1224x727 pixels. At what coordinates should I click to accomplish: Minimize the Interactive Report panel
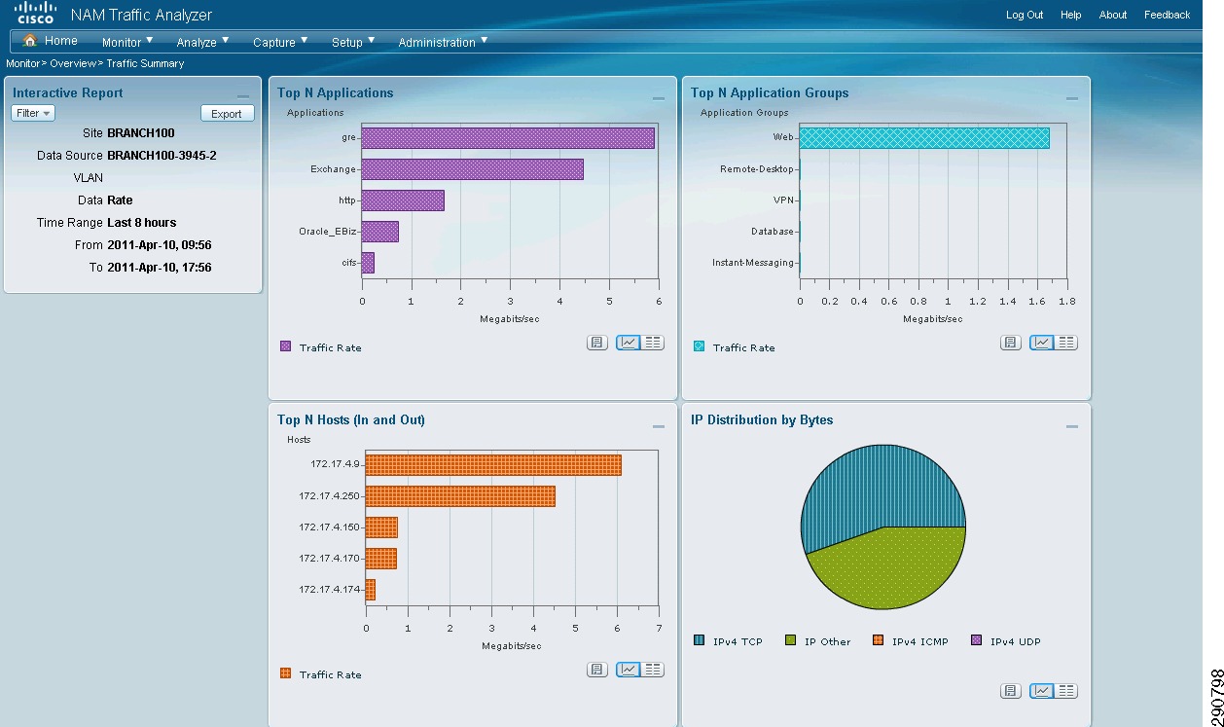tap(243, 97)
